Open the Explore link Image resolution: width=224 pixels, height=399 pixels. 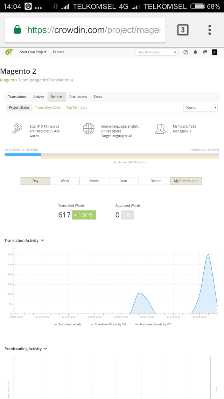coord(59,52)
